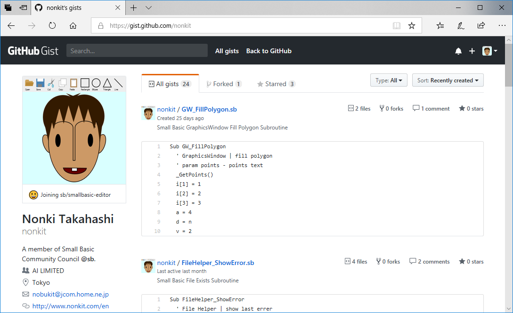Viewport: 513px width, 313px height.
Task: Share the page using Edge's share icon
Action: coord(481,25)
